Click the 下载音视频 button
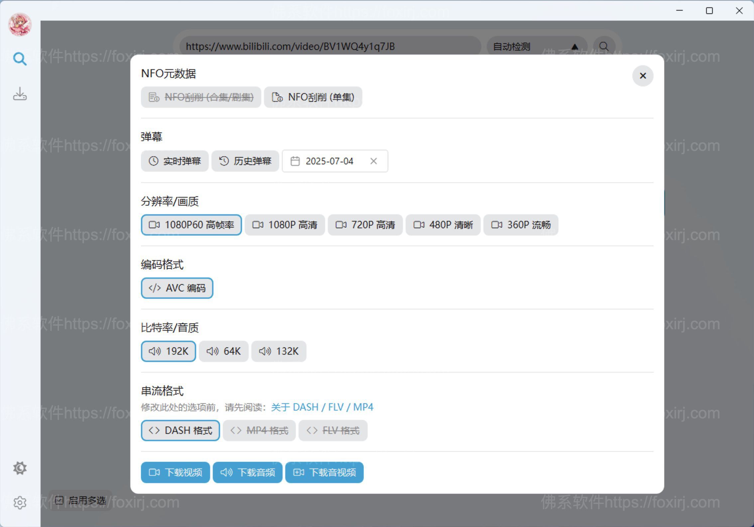 pos(324,472)
